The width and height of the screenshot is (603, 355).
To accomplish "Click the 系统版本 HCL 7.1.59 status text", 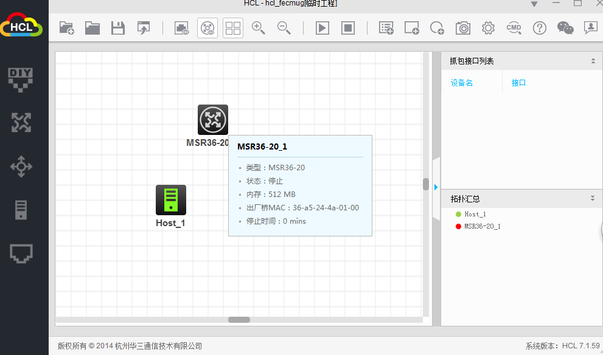I will pyautogui.click(x=563, y=346).
